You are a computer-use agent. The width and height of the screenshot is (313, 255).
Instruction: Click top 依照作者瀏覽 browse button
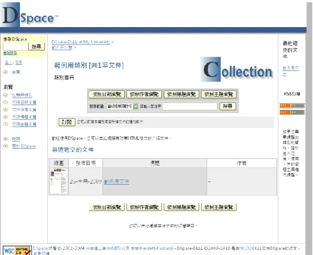144,94
